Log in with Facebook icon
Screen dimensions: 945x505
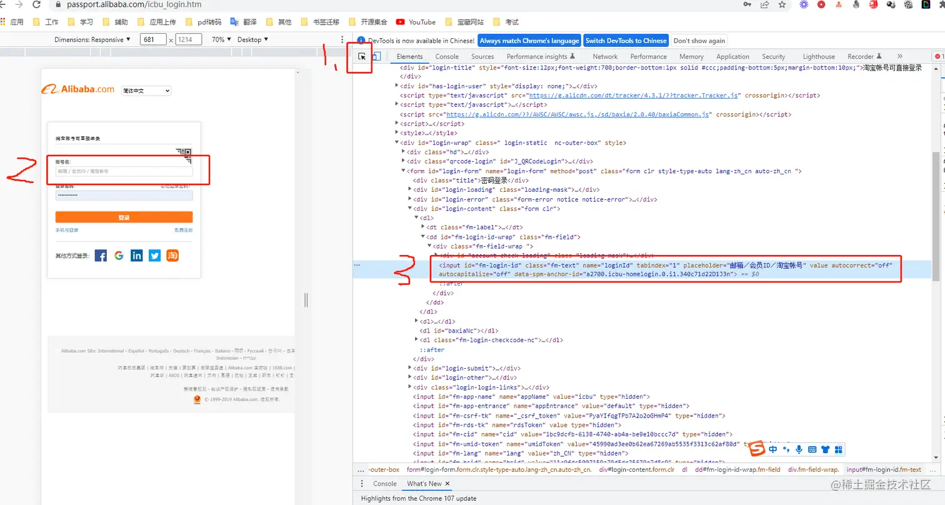101,255
